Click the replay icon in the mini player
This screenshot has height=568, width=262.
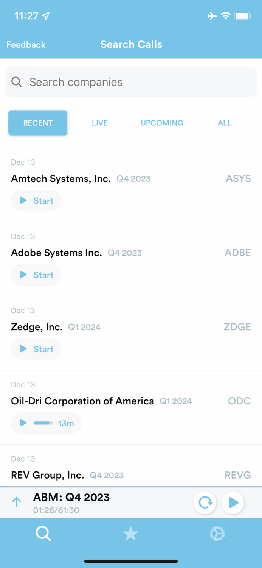tap(205, 502)
